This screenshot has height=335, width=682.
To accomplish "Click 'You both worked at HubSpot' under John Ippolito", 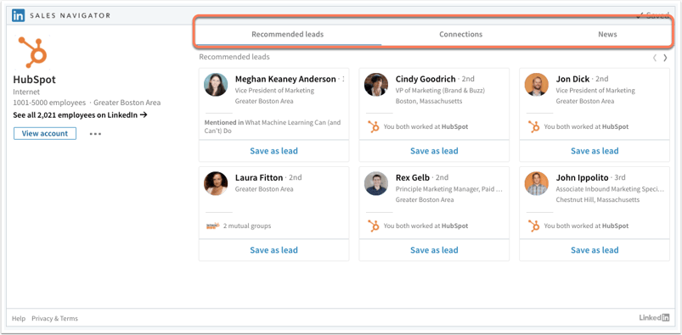I will coord(586,226).
